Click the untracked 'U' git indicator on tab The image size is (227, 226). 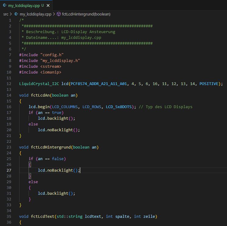tap(42, 5)
